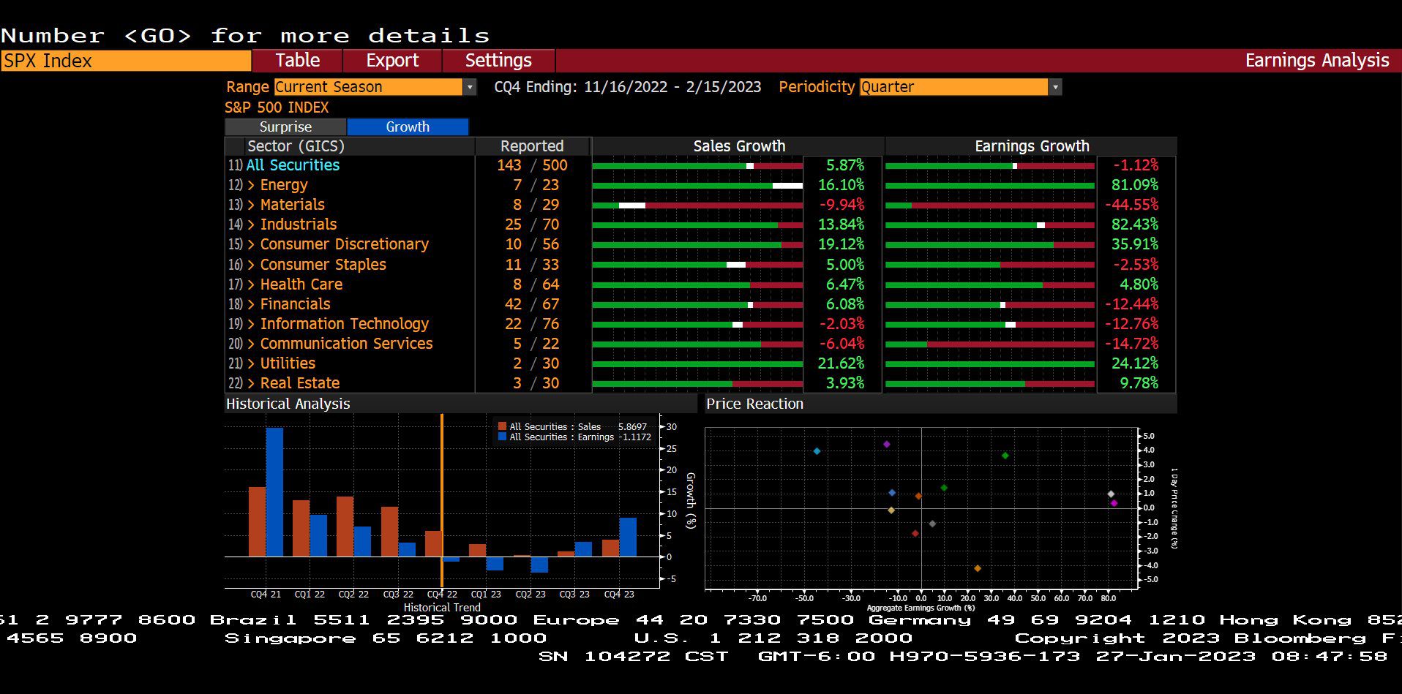Click the All Securities Earnings legend swatch
1402x694 pixels.
(502, 437)
